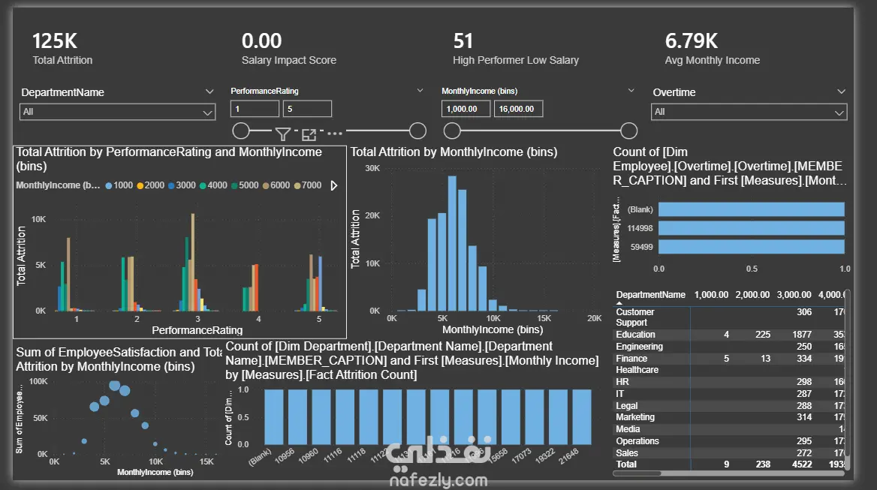Select the Education row in the table
The width and height of the screenshot is (877, 490).
(729, 334)
